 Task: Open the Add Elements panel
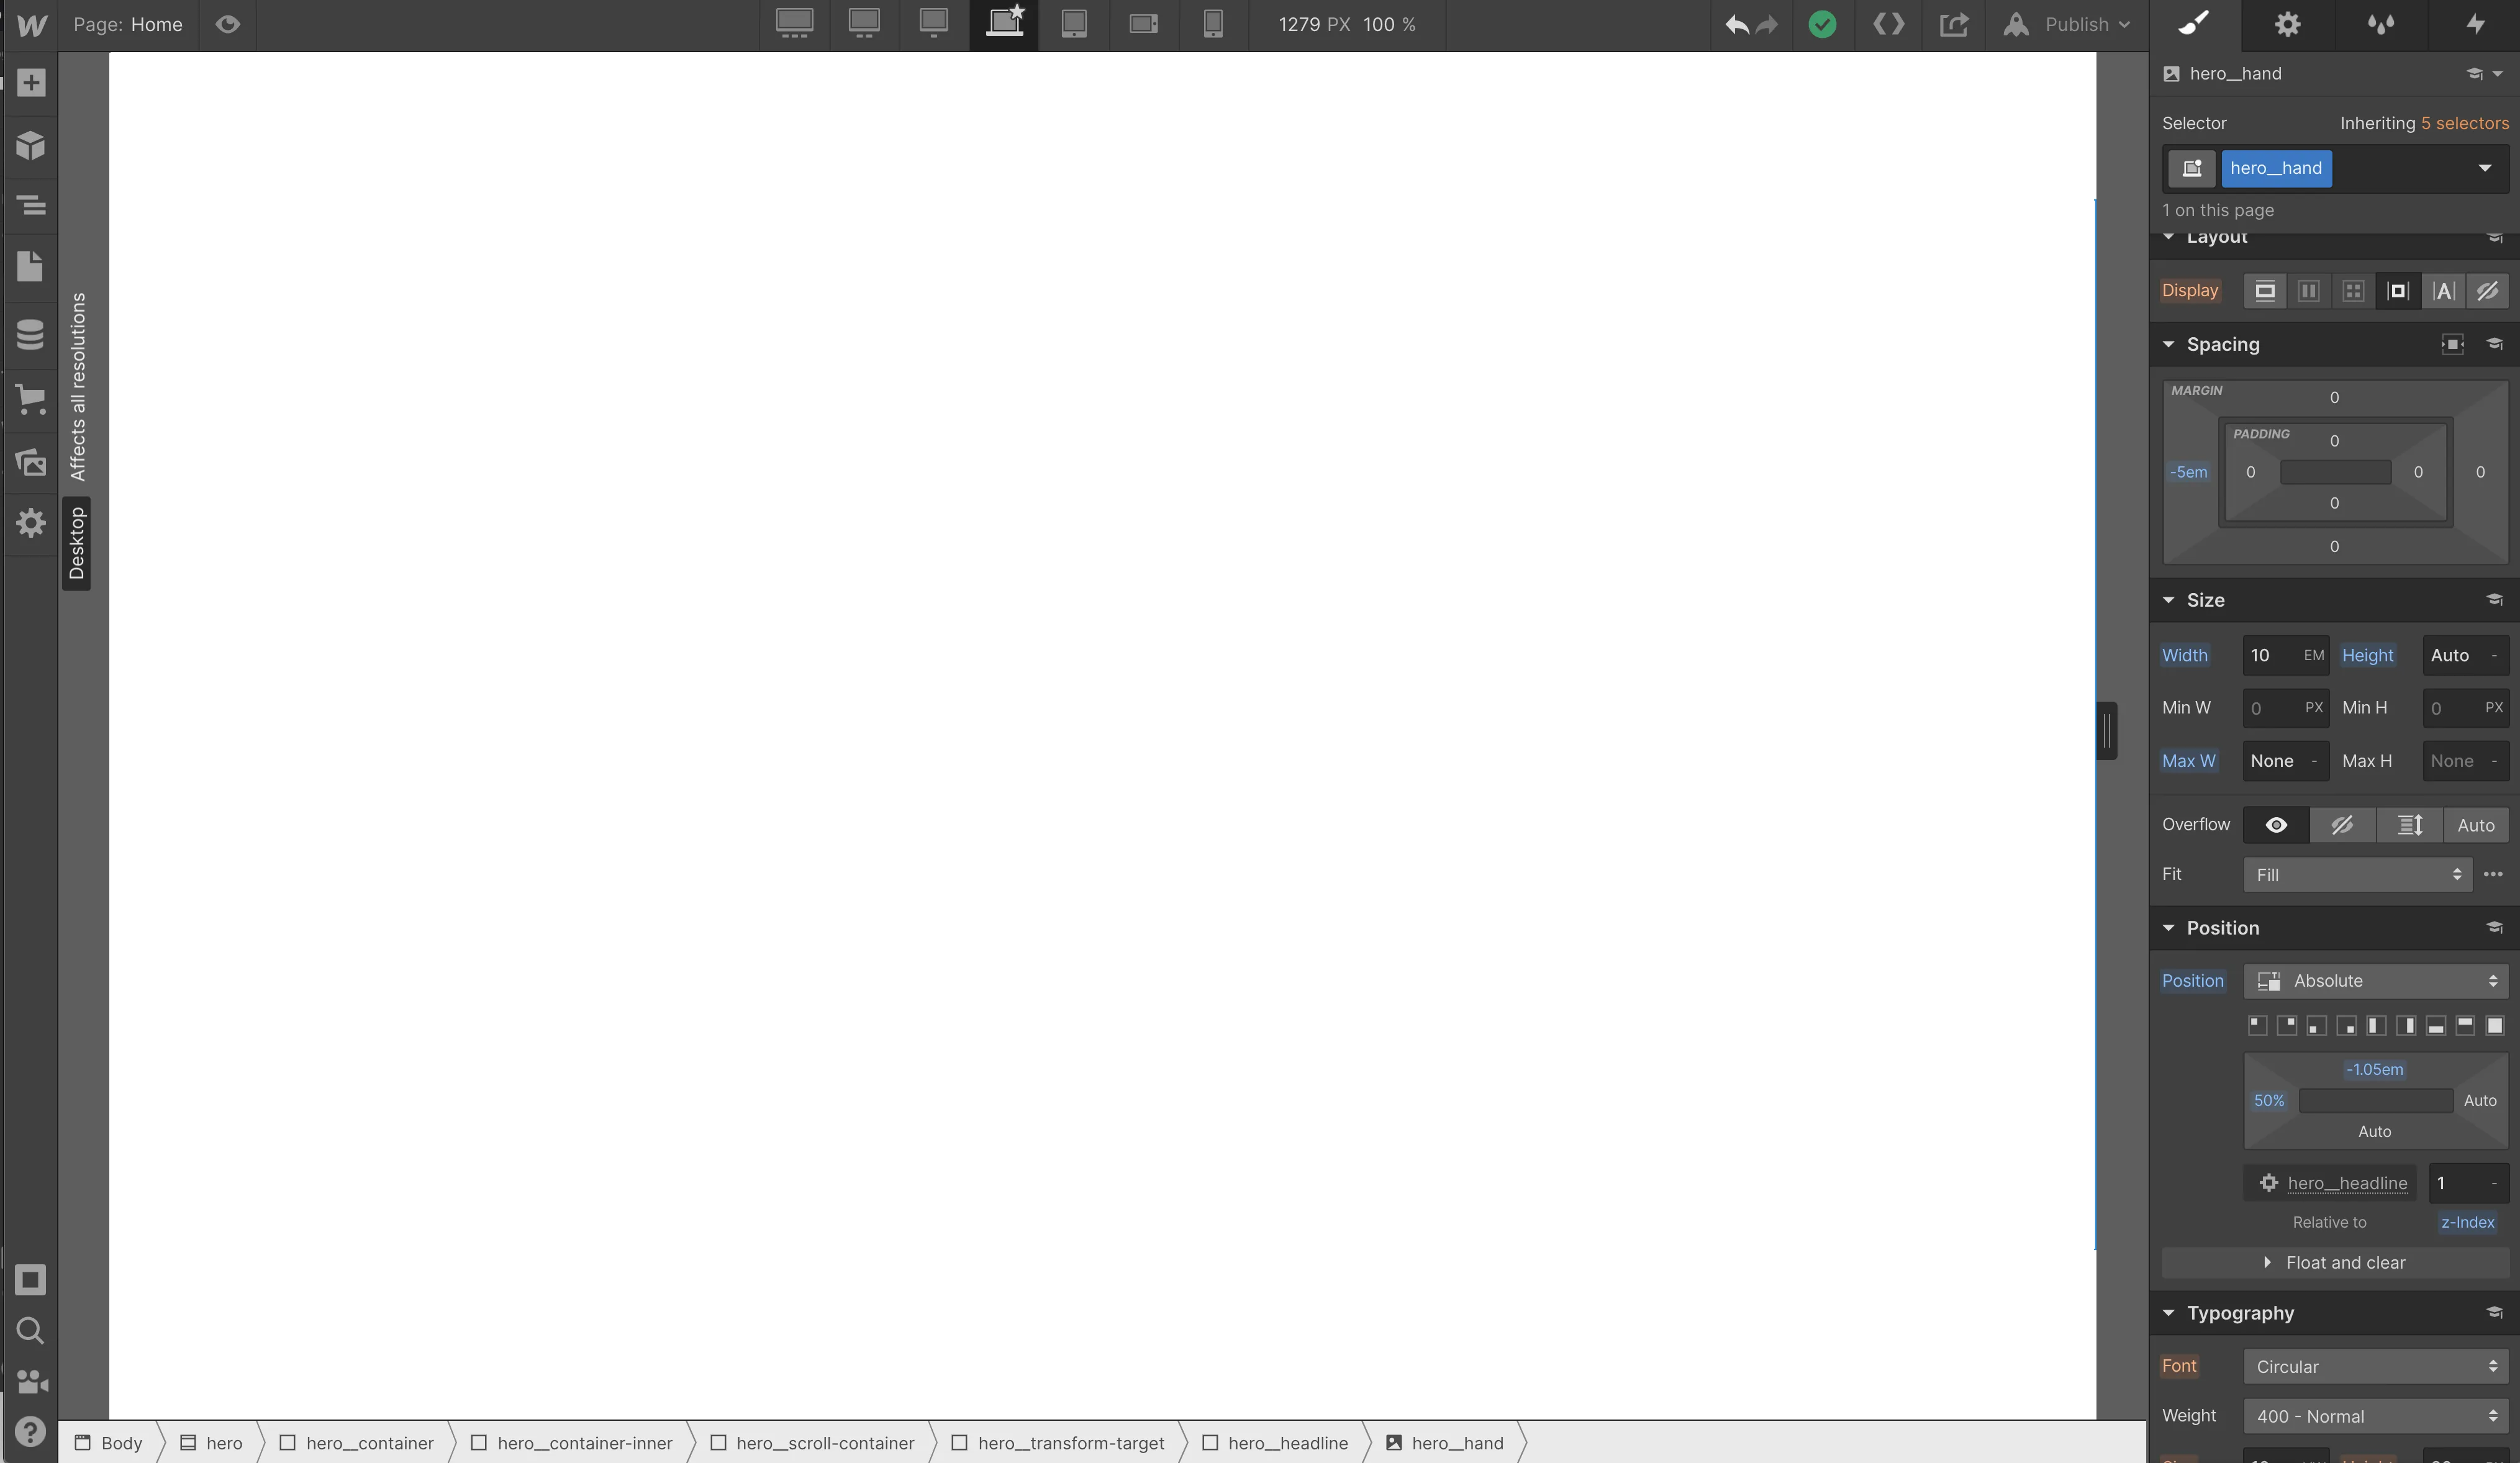tap(30, 83)
